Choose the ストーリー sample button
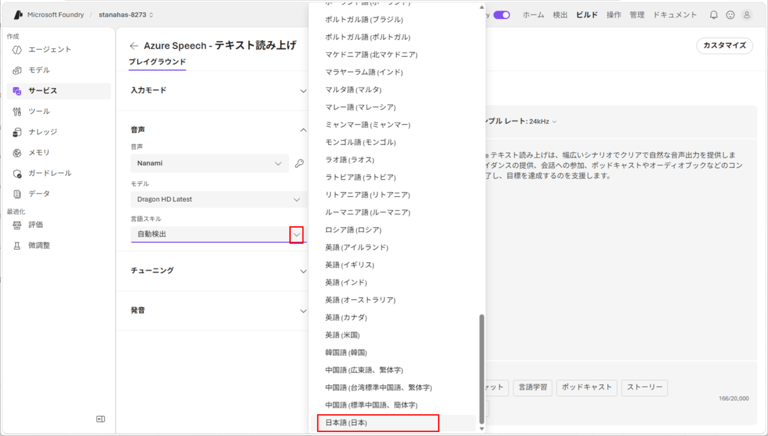The image size is (768, 436). tap(645, 388)
